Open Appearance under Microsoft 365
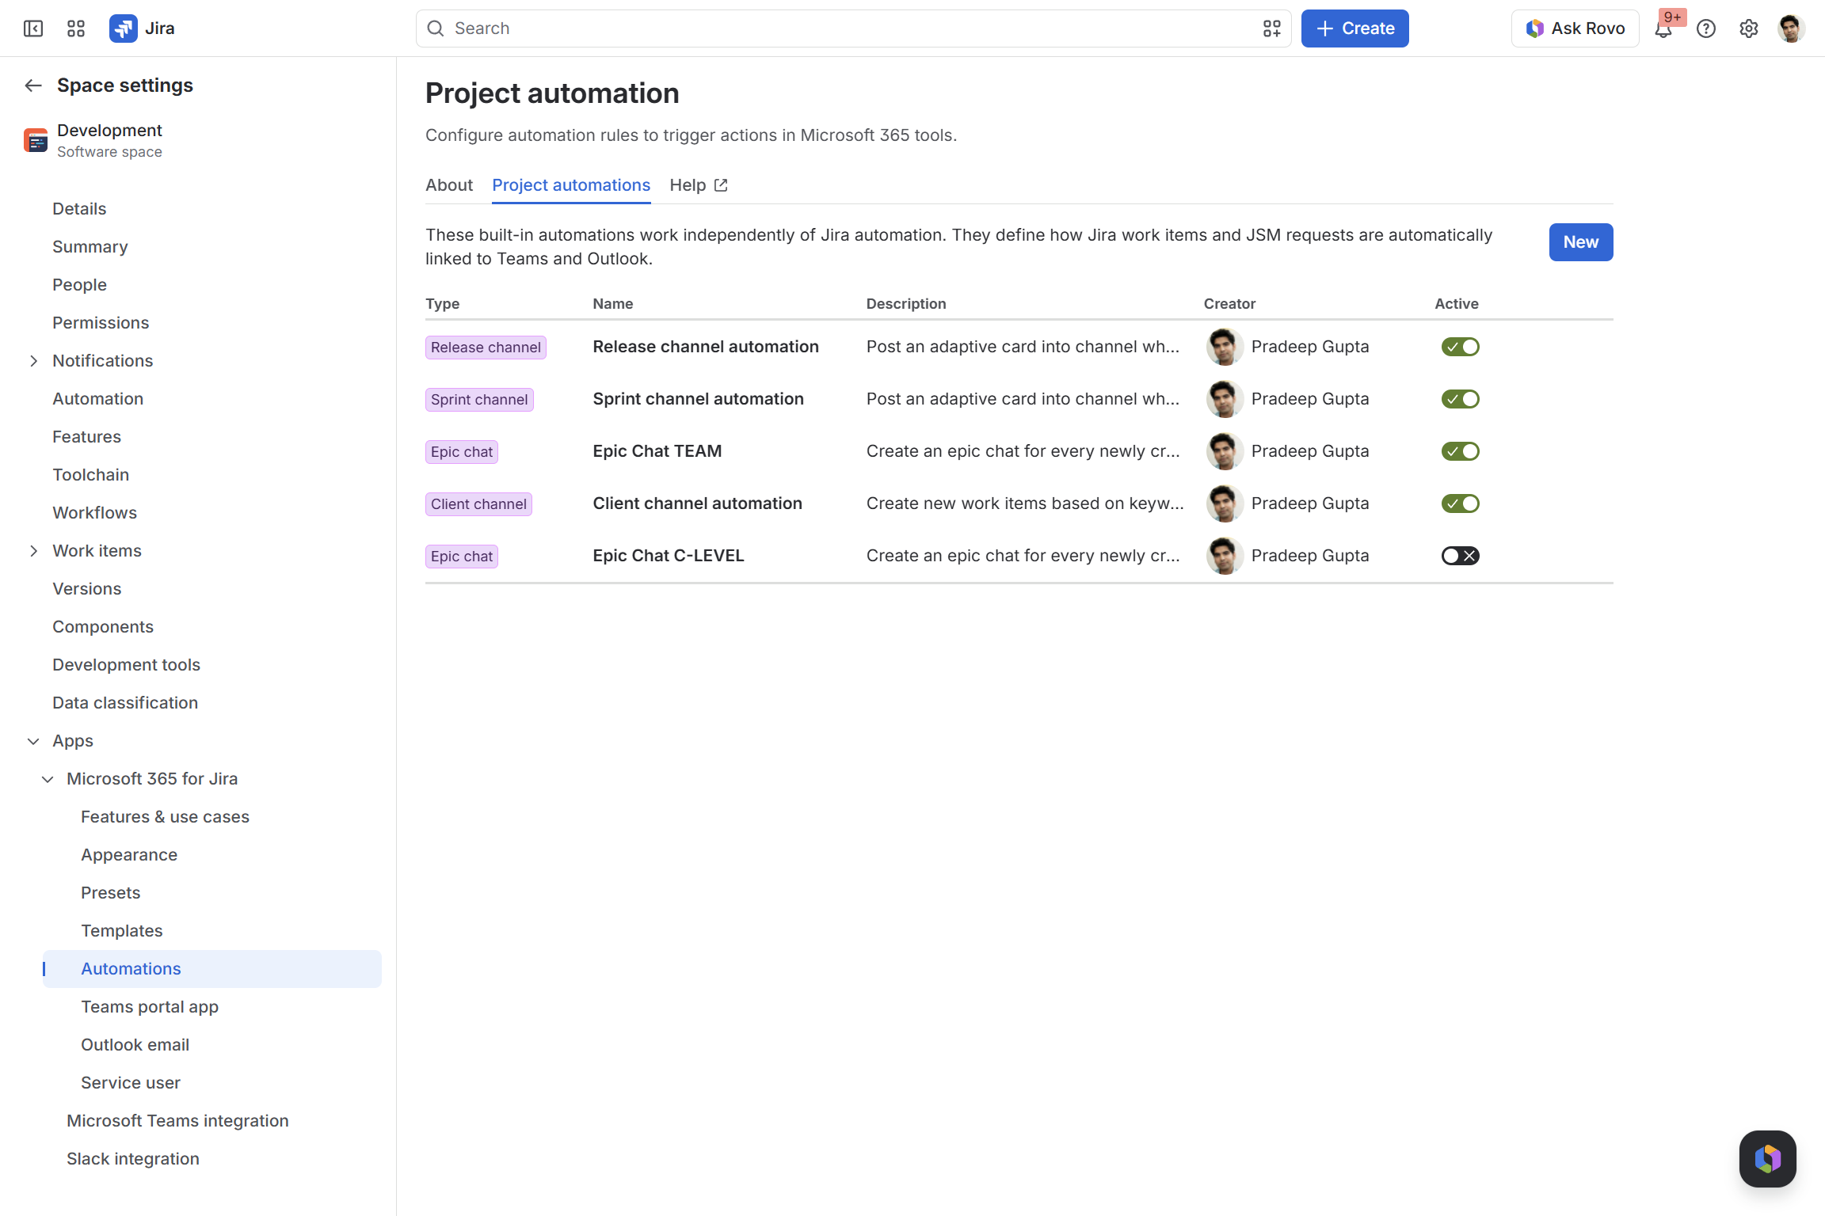Viewport: 1825px width, 1216px height. (x=129, y=855)
